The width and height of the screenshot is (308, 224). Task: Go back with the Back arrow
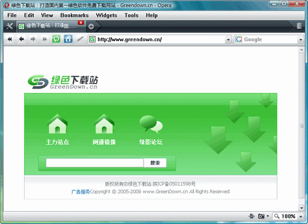[22, 39]
